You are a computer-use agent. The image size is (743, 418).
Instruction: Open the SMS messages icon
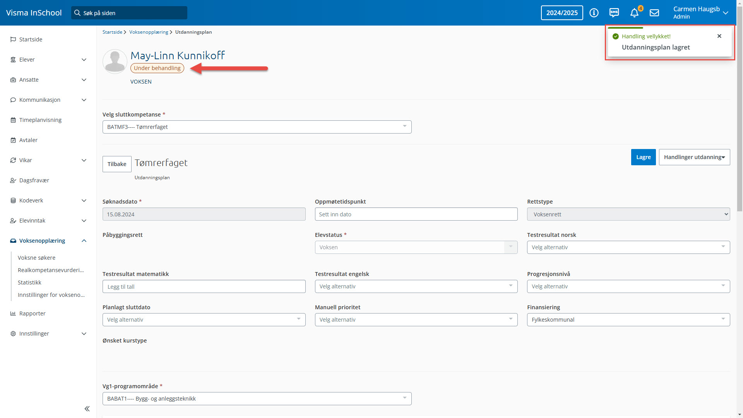(614, 13)
